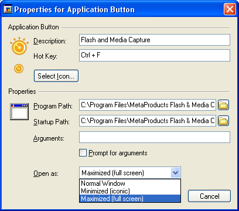Click the Hot Key label
The height and width of the screenshot is (211, 239).
click(45, 56)
